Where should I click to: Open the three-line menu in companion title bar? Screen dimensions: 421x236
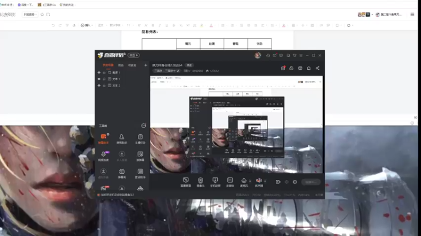coord(301,56)
